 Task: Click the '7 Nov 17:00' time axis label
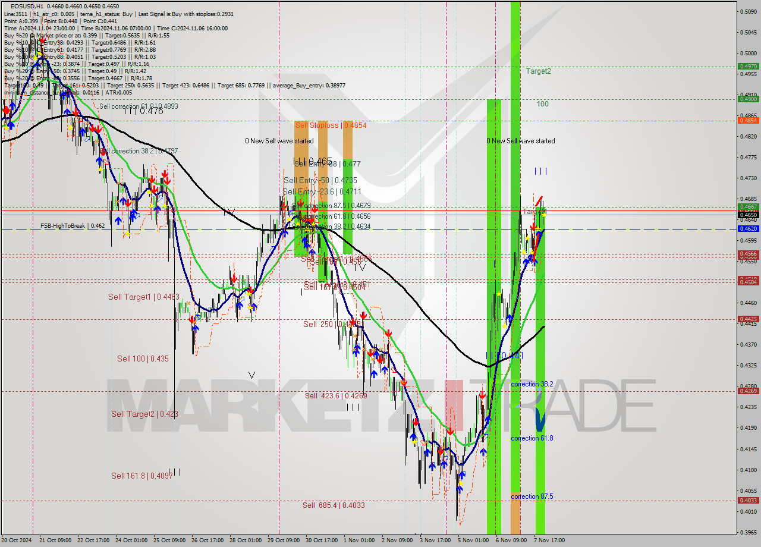tap(549, 540)
